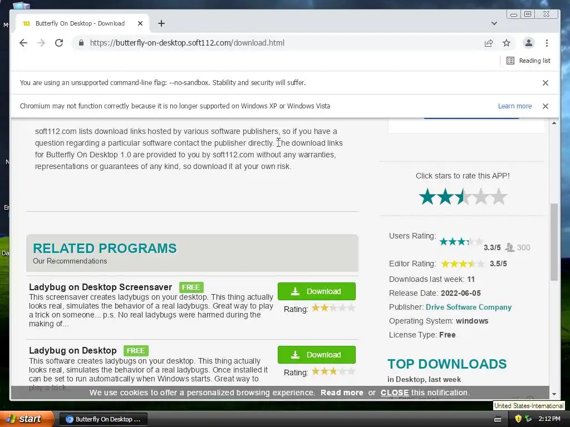Open the Ladybug on Desktop Screensaver title link
The width and height of the screenshot is (570, 427).
(x=100, y=287)
